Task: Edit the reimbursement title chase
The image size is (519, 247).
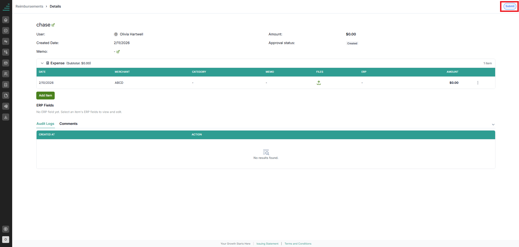Action: point(53,25)
